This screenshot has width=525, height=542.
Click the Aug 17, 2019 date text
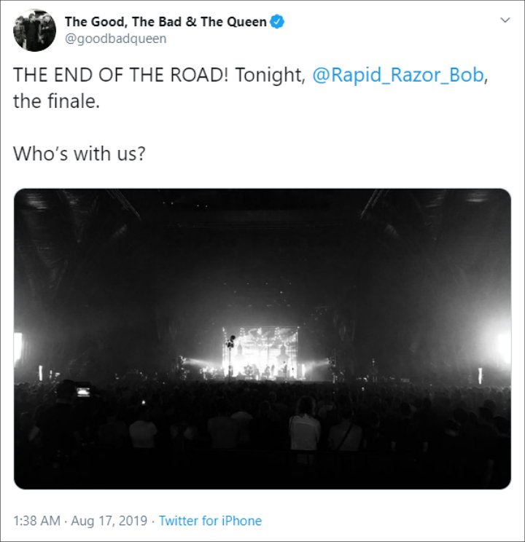pos(109,521)
